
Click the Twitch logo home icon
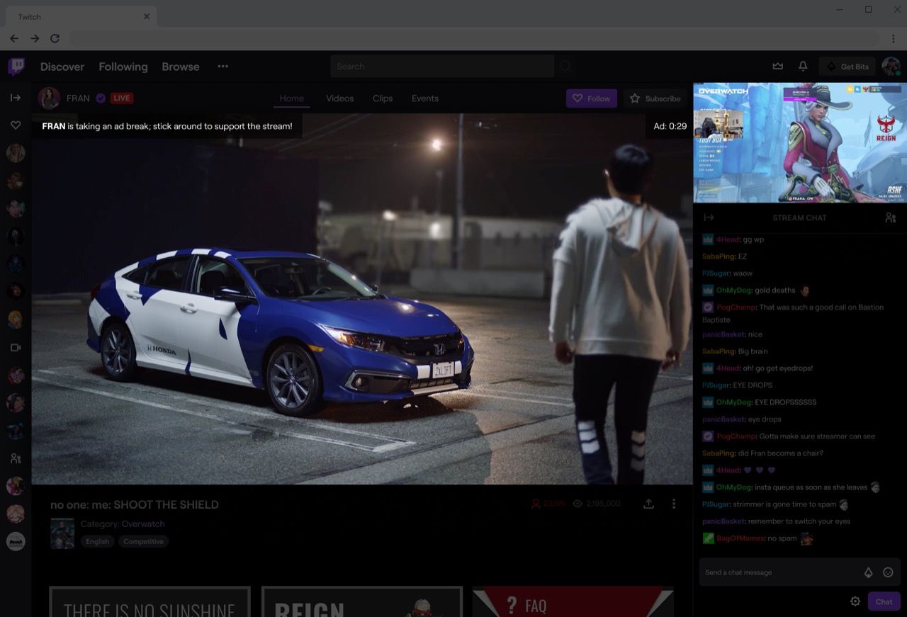[16, 67]
